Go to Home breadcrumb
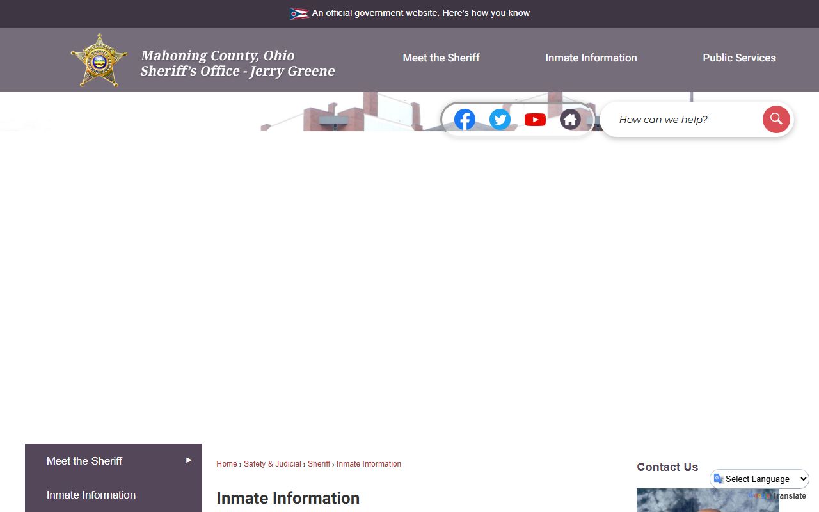The width and height of the screenshot is (819, 512). pos(227,464)
